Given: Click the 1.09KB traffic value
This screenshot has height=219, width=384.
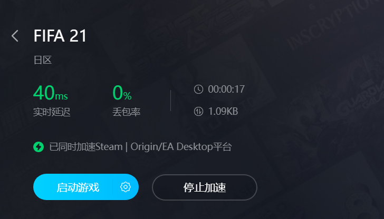Looking at the screenshot, I should (x=223, y=112).
